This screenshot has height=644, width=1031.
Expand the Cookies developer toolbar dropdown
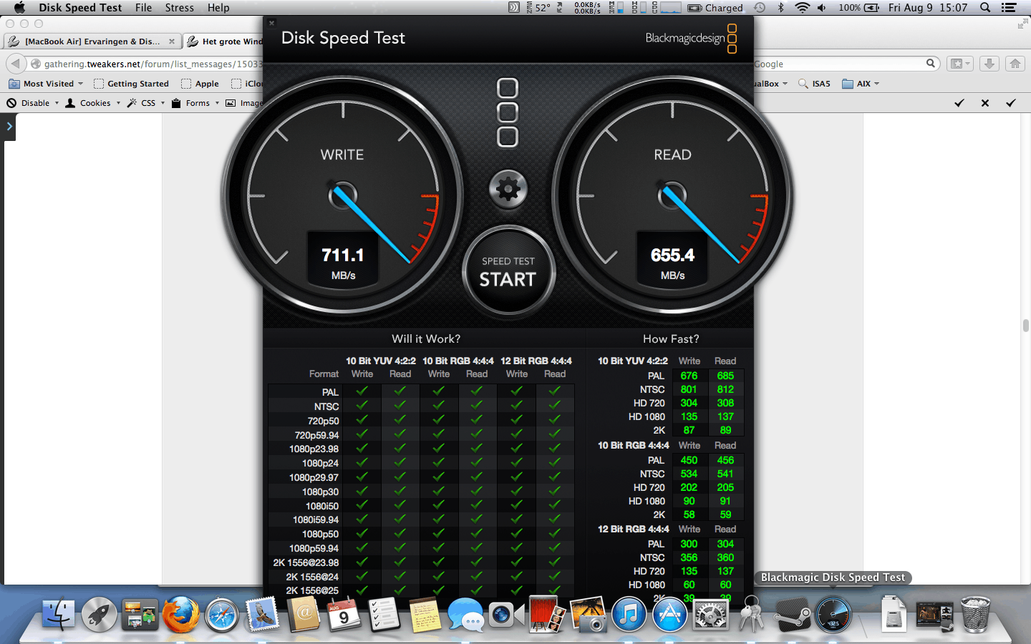[94, 103]
